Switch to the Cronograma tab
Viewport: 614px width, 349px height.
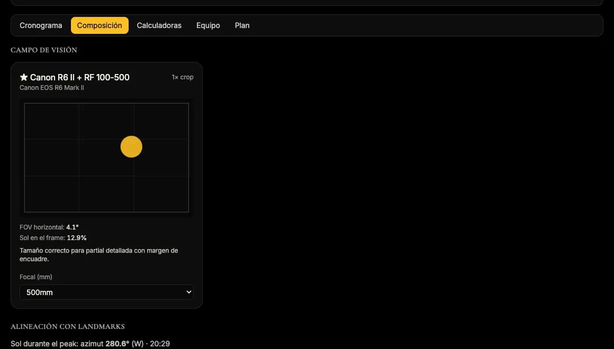[41, 25]
